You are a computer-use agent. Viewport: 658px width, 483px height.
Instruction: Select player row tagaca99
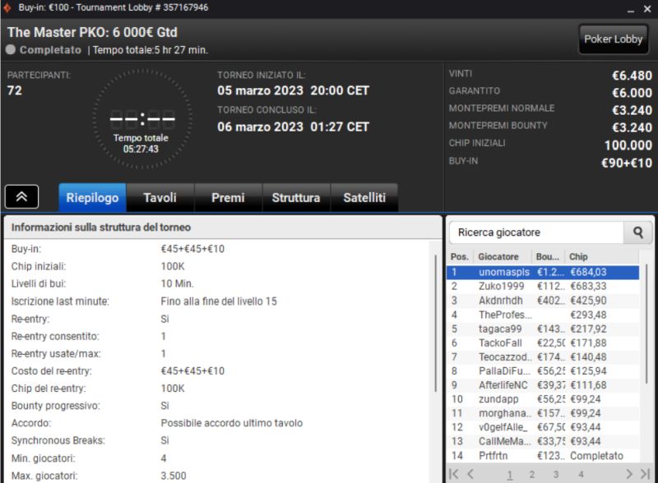click(543, 329)
